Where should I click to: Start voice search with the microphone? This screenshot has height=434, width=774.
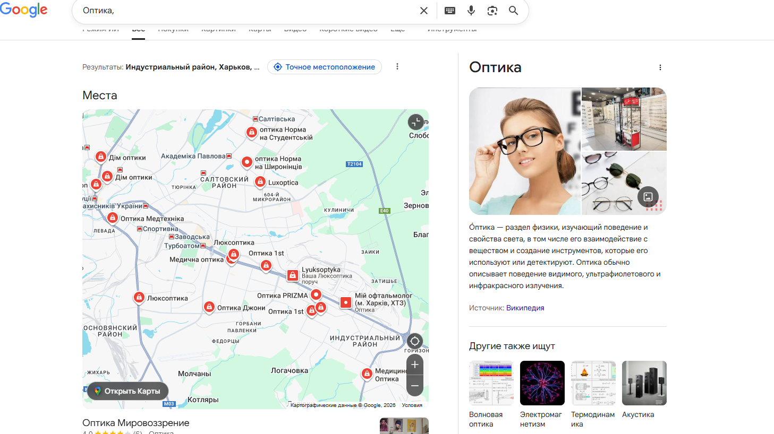pyautogui.click(x=471, y=11)
